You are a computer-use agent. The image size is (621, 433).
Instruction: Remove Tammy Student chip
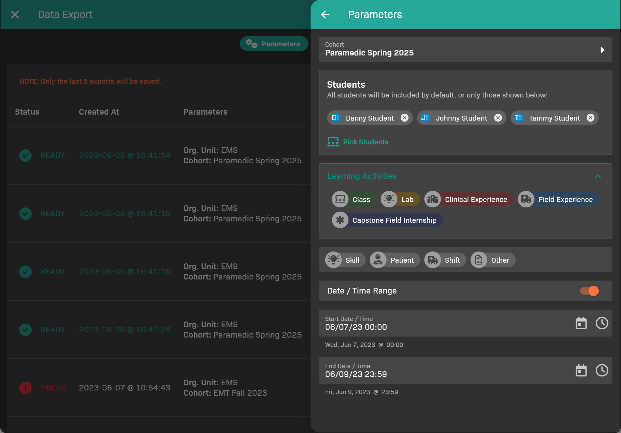(x=590, y=118)
